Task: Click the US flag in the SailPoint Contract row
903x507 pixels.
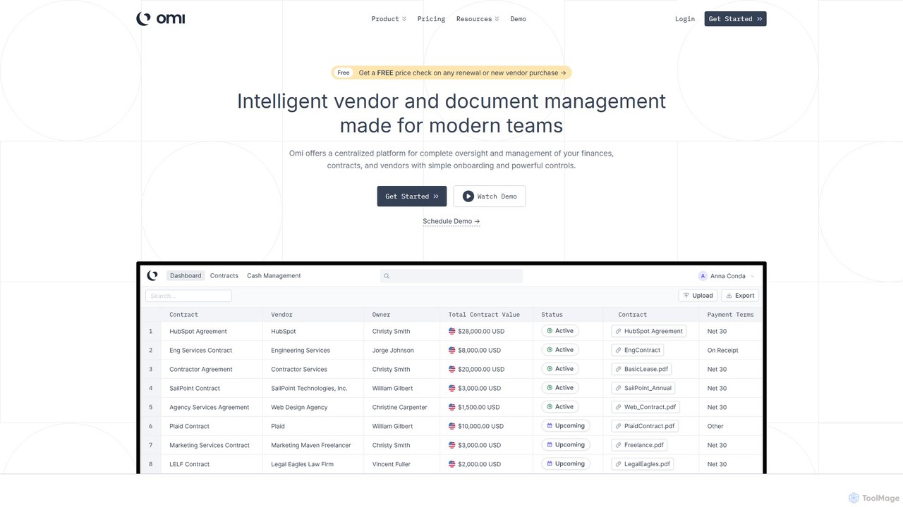Action: coord(452,388)
